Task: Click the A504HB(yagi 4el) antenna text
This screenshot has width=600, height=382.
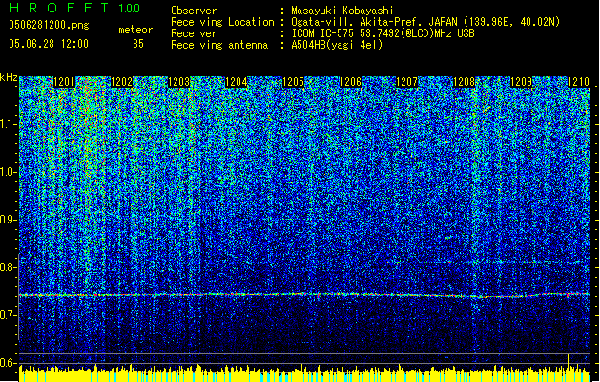Action: (x=337, y=45)
